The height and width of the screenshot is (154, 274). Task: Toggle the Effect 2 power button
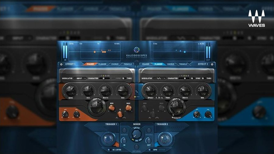(212, 64)
